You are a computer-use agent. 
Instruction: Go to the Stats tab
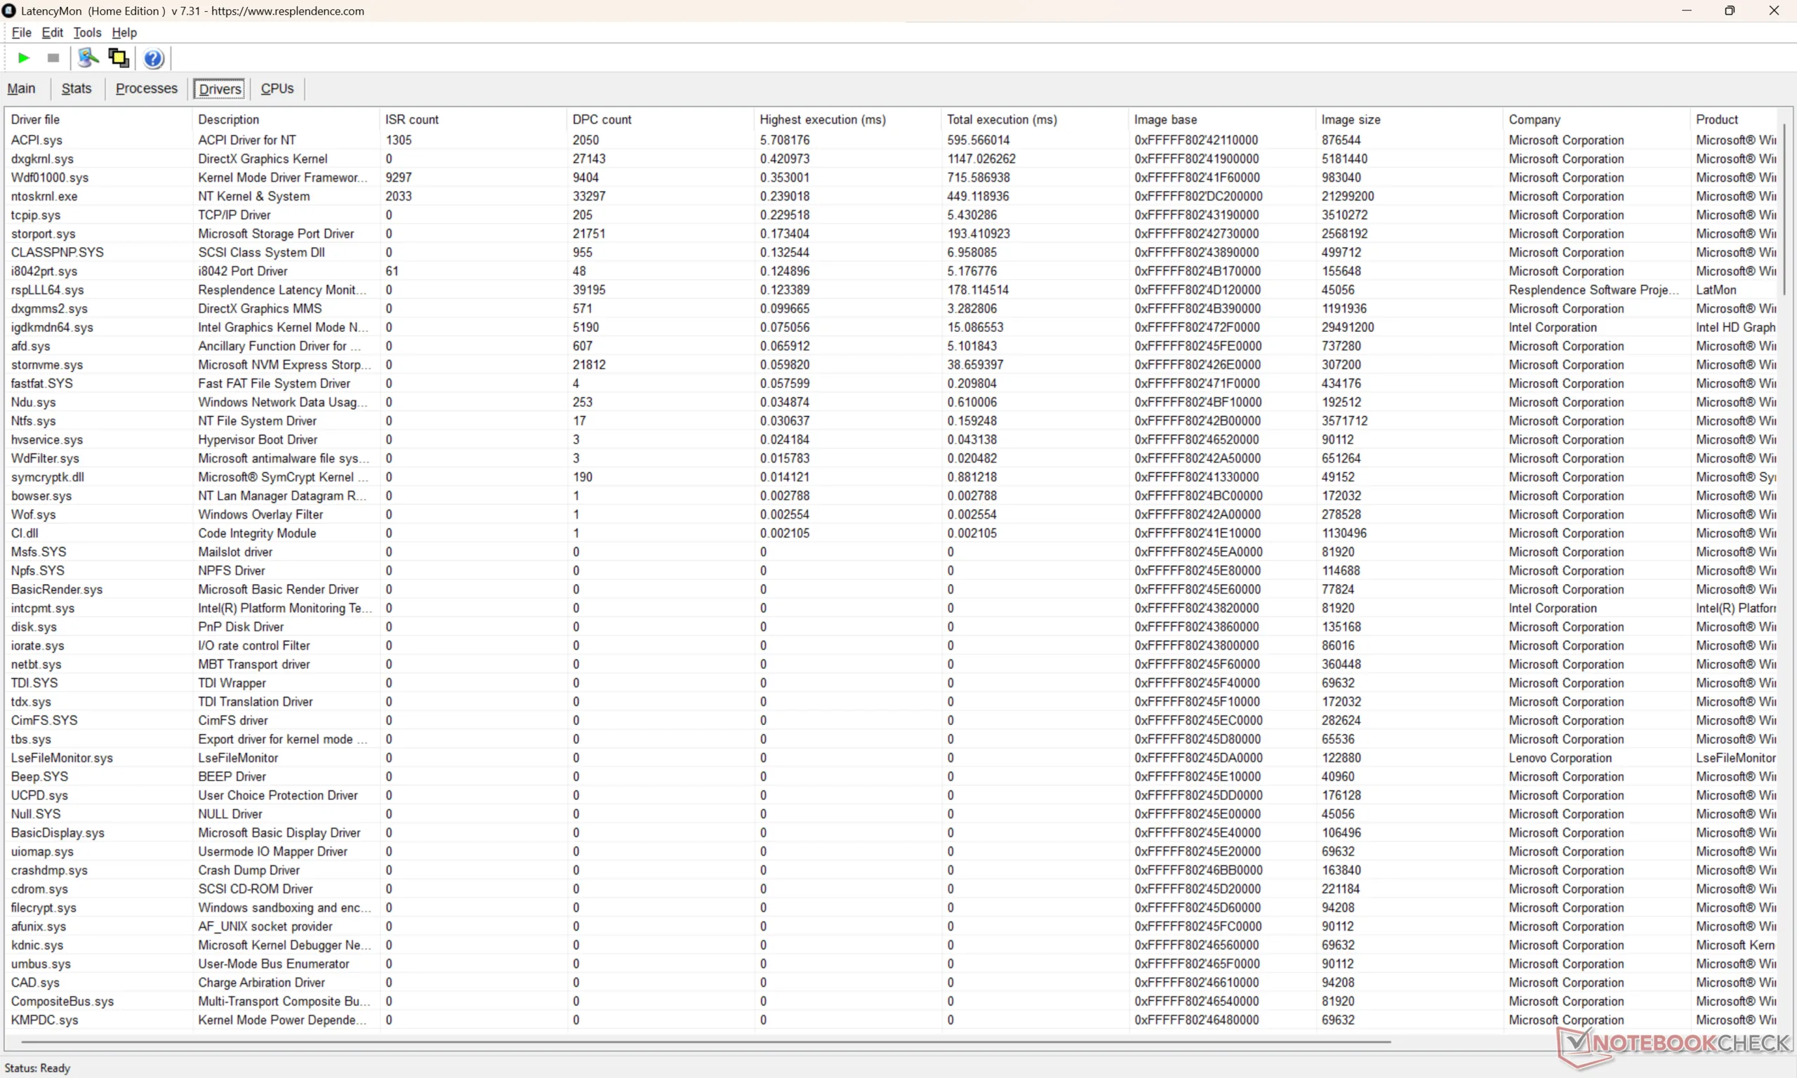click(77, 88)
